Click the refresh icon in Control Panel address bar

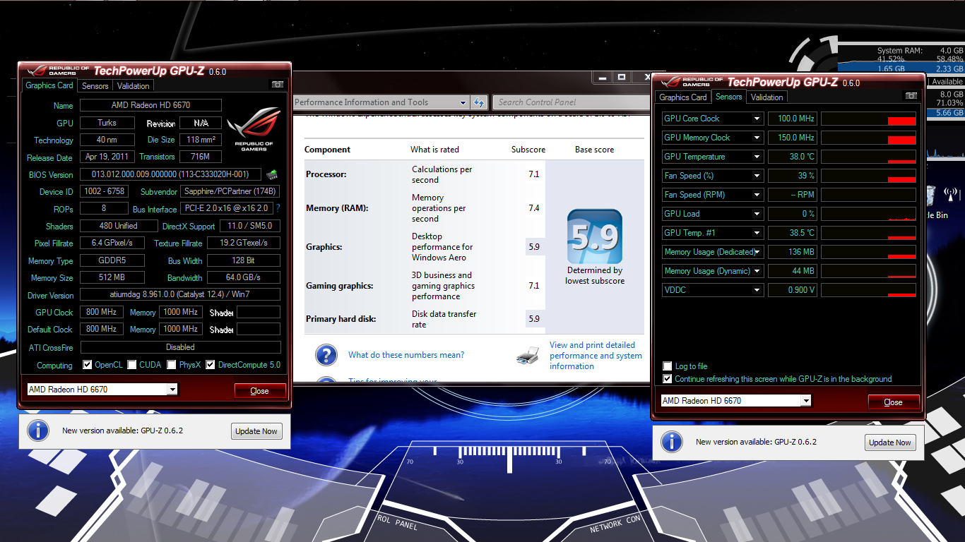coord(479,102)
